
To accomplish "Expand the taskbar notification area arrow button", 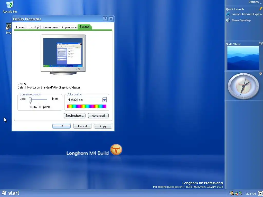I will pos(260,193).
